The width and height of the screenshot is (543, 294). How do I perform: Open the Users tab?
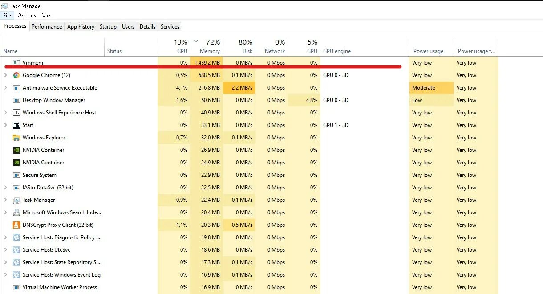point(128,27)
